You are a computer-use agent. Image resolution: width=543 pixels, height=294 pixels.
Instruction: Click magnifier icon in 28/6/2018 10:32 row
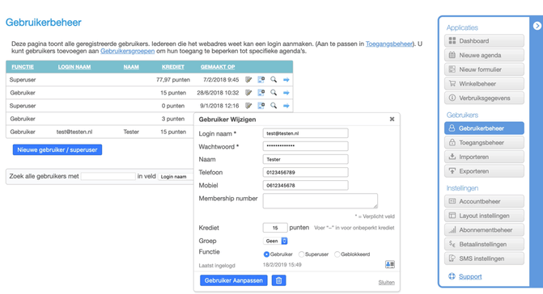[274, 93]
